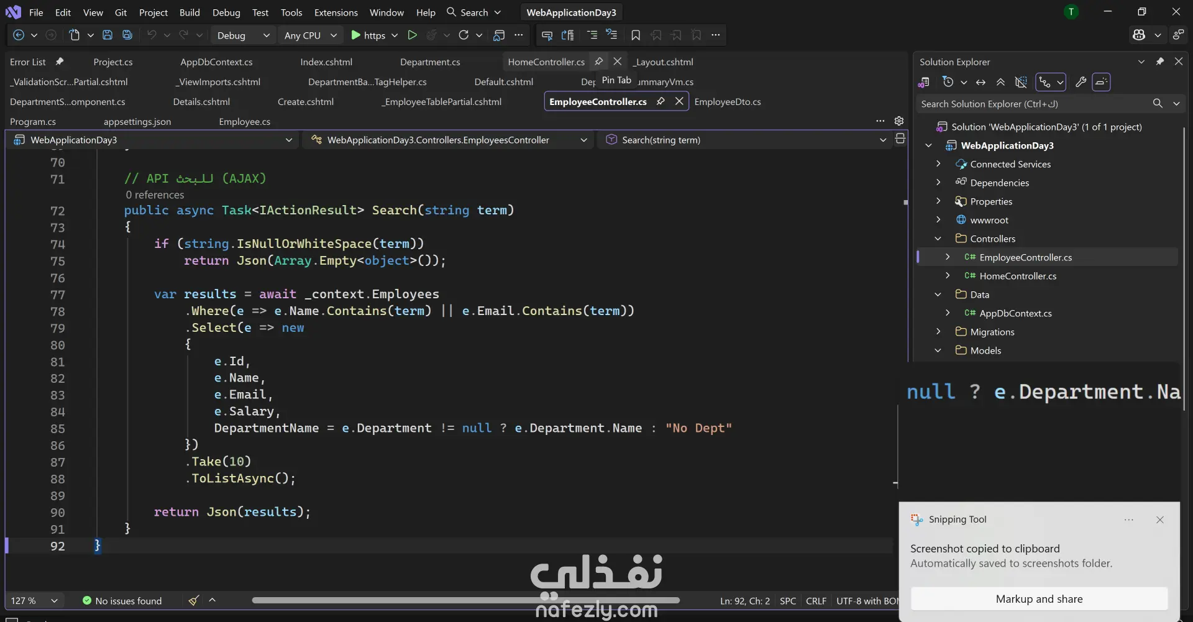Click the Search box in title bar
The height and width of the screenshot is (622, 1193).
pyautogui.click(x=474, y=12)
